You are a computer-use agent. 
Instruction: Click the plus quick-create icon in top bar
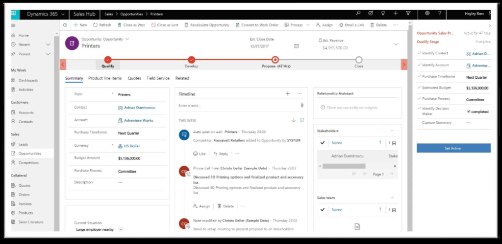click(396, 13)
